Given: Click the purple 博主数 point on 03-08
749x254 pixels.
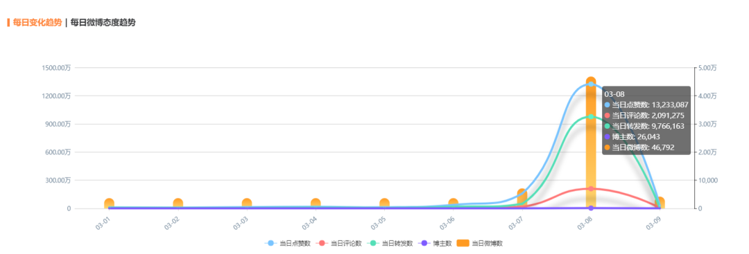Looking at the screenshot, I should click(591, 208).
